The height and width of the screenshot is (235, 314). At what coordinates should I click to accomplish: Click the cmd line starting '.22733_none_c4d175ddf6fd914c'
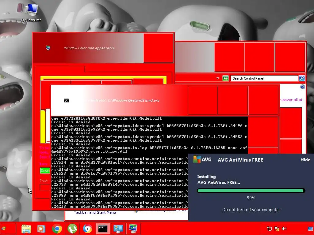pyautogui.click(x=120, y=184)
